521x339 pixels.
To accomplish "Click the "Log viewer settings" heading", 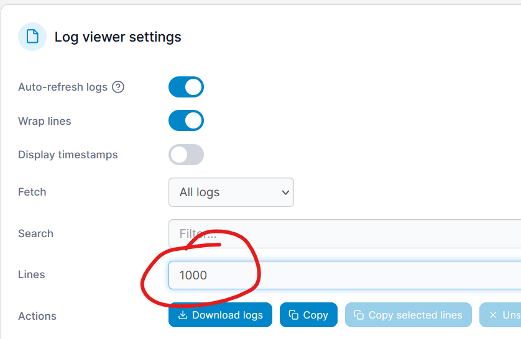I will (x=118, y=37).
